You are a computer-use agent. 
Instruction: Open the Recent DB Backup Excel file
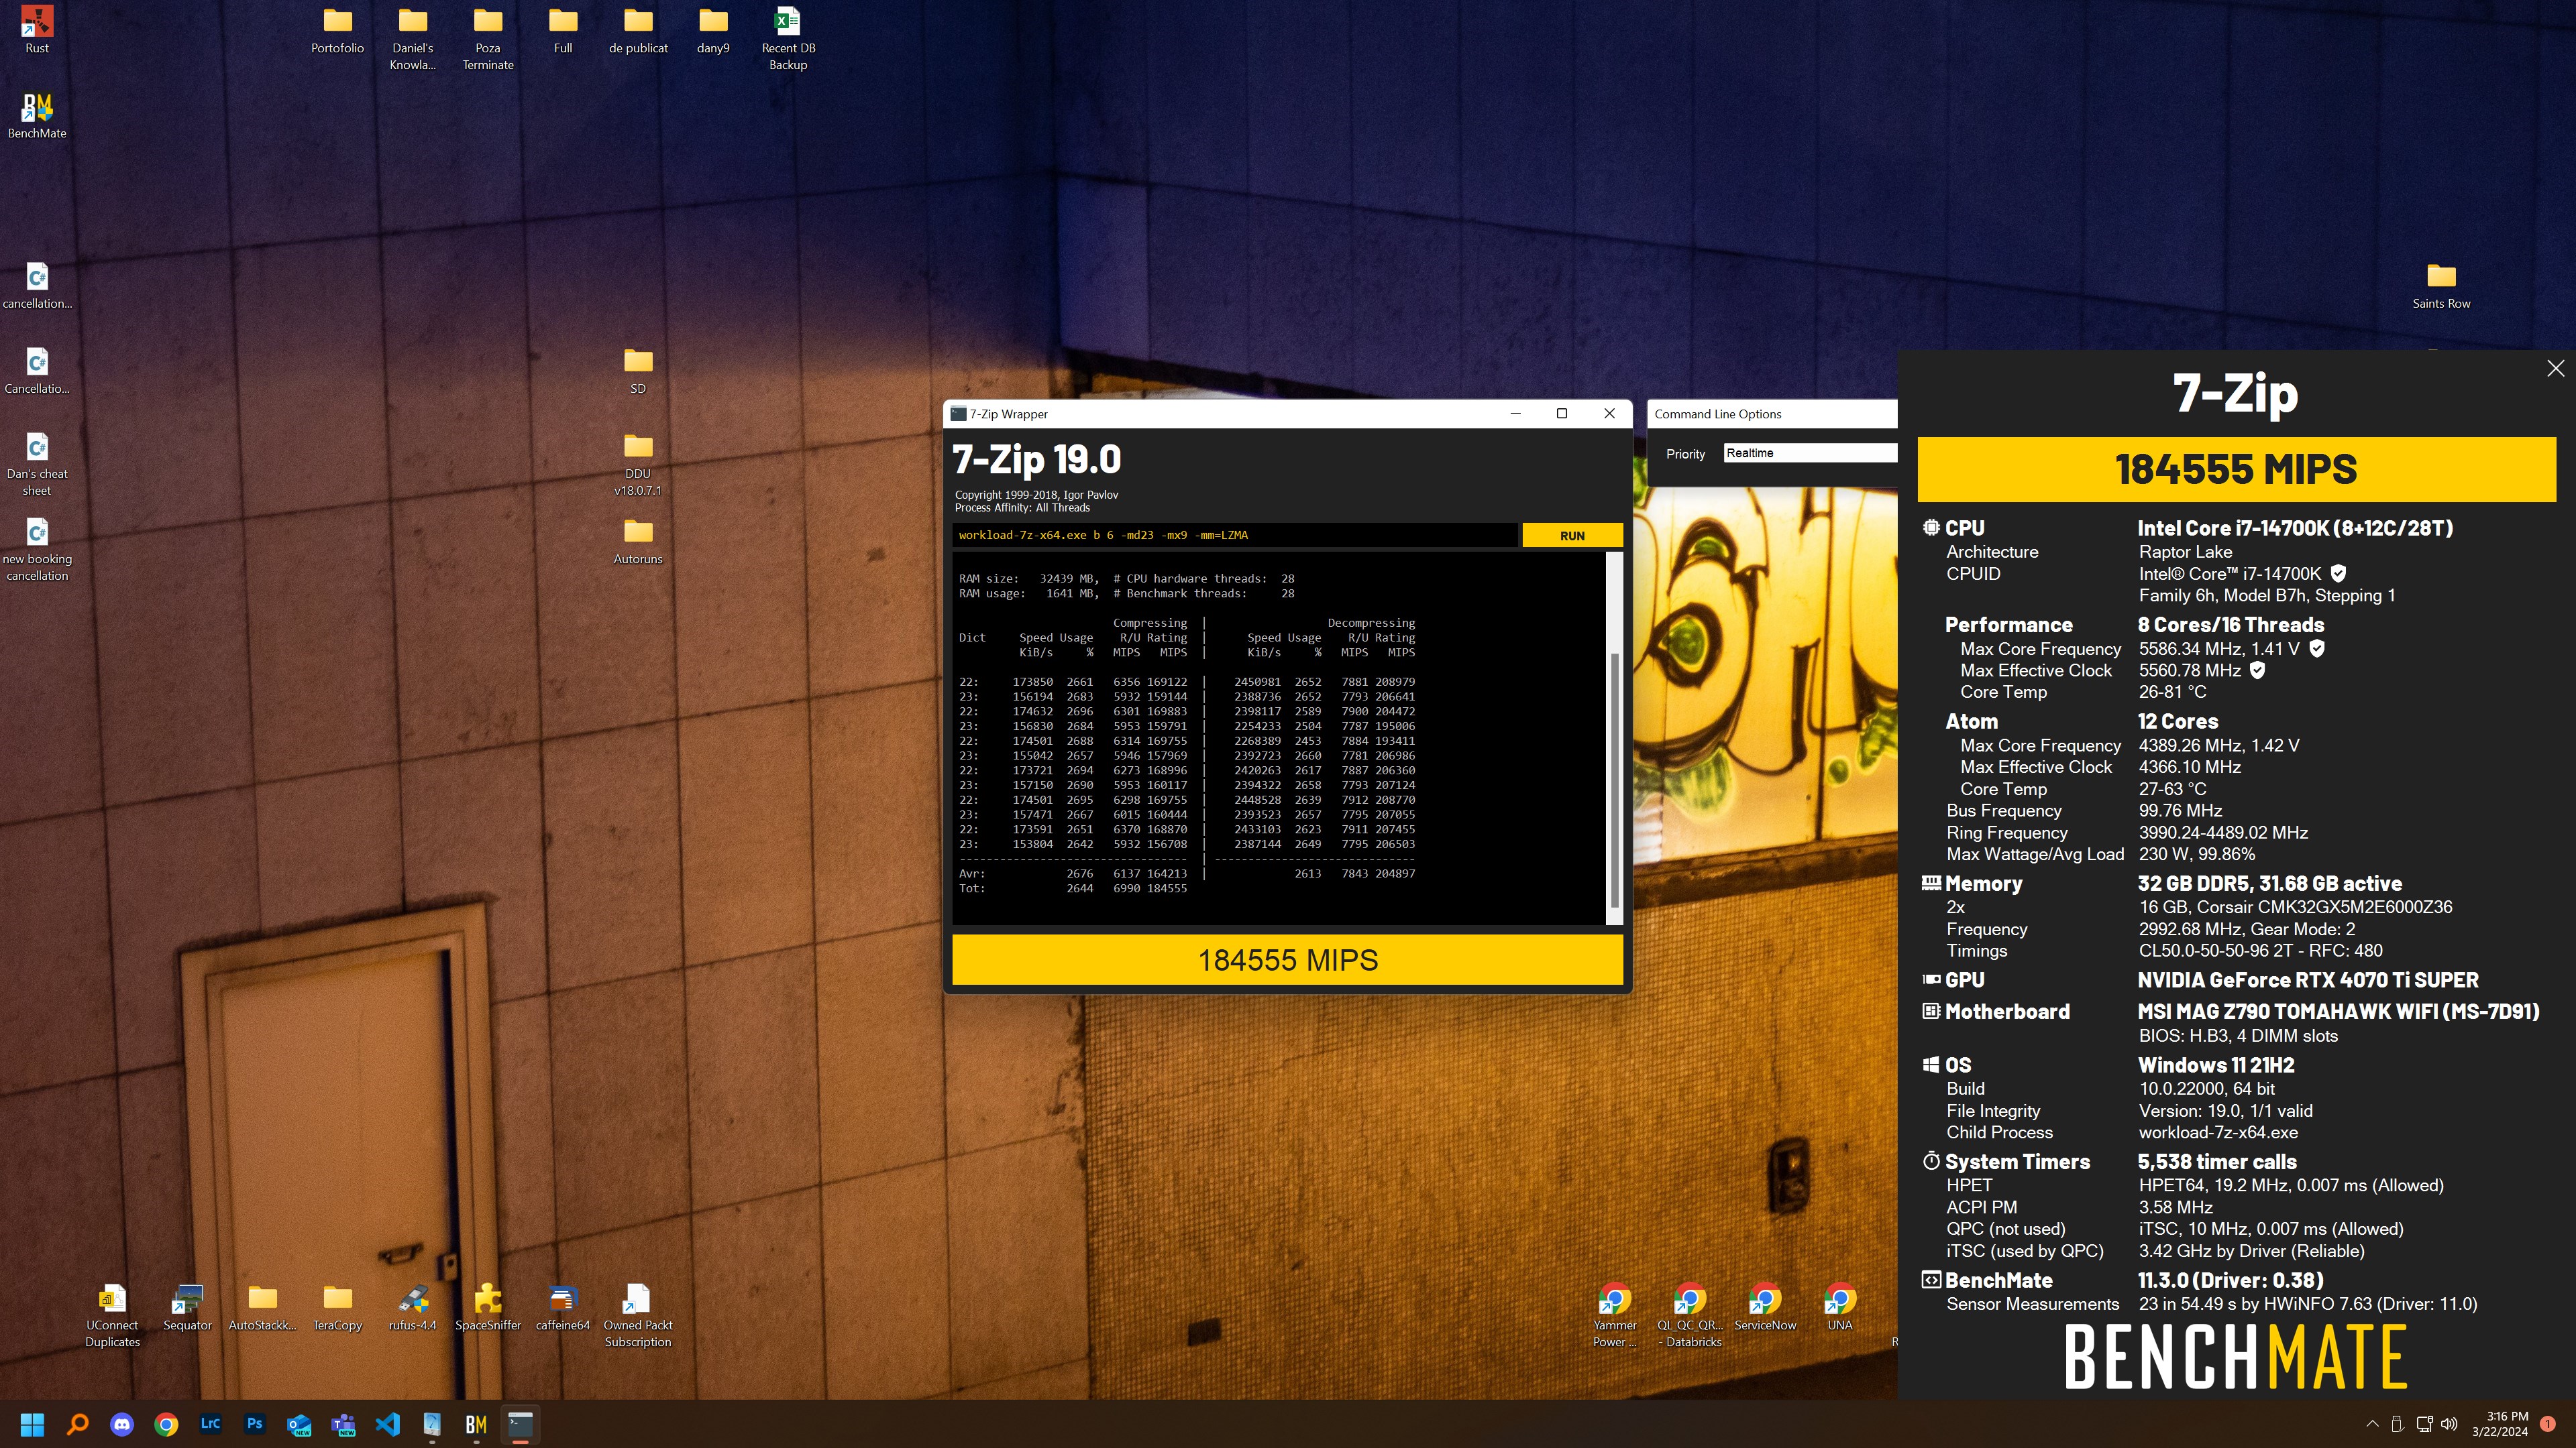[x=788, y=38]
